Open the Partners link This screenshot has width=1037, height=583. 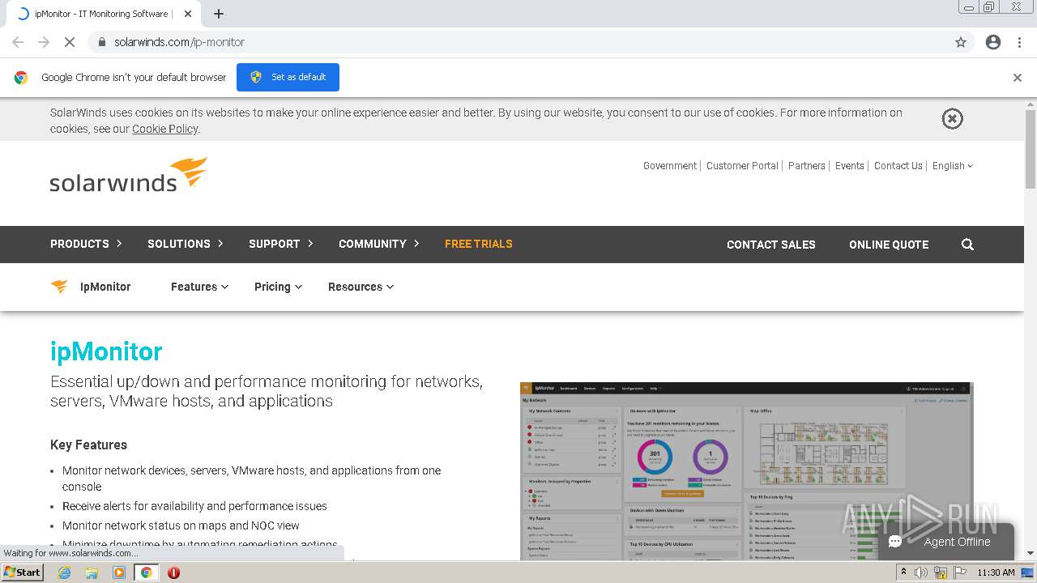coord(807,166)
